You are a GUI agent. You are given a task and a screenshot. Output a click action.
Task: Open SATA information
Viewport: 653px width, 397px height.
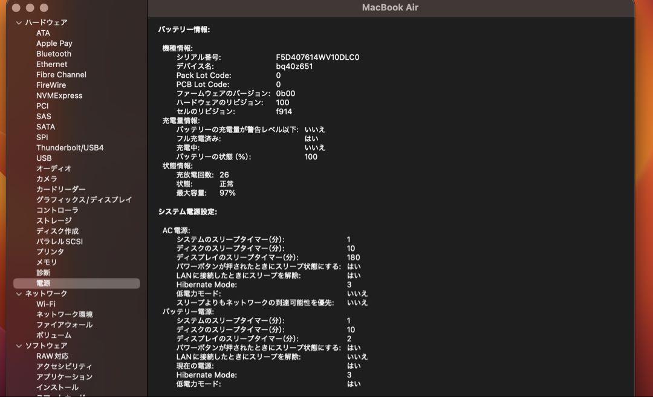point(45,126)
